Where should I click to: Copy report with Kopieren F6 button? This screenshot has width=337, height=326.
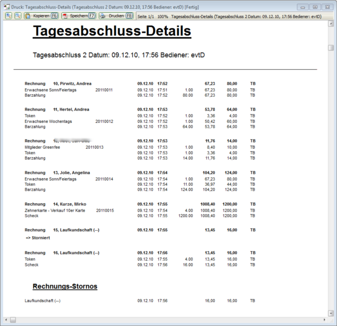click(x=41, y=16)
